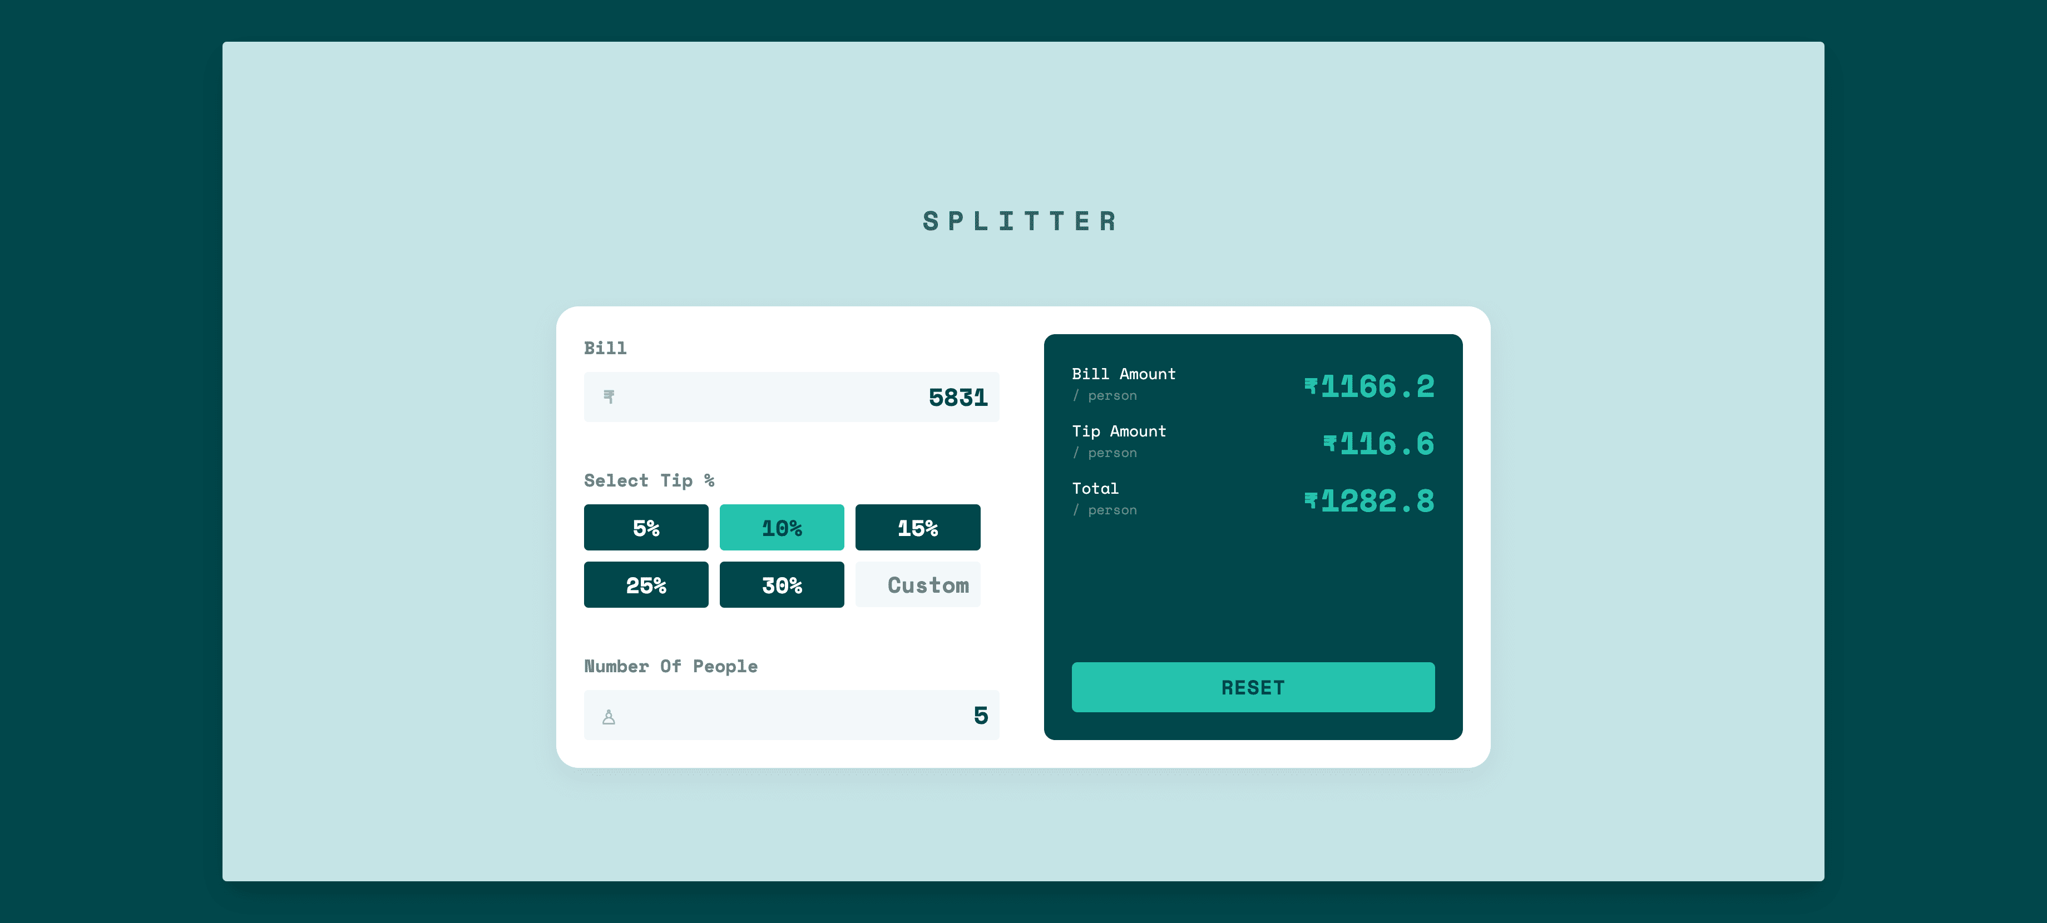Click the person icon in people input
Viewport: 2047px width, 923px height.
pyautogui.click(x=610, y=717)
